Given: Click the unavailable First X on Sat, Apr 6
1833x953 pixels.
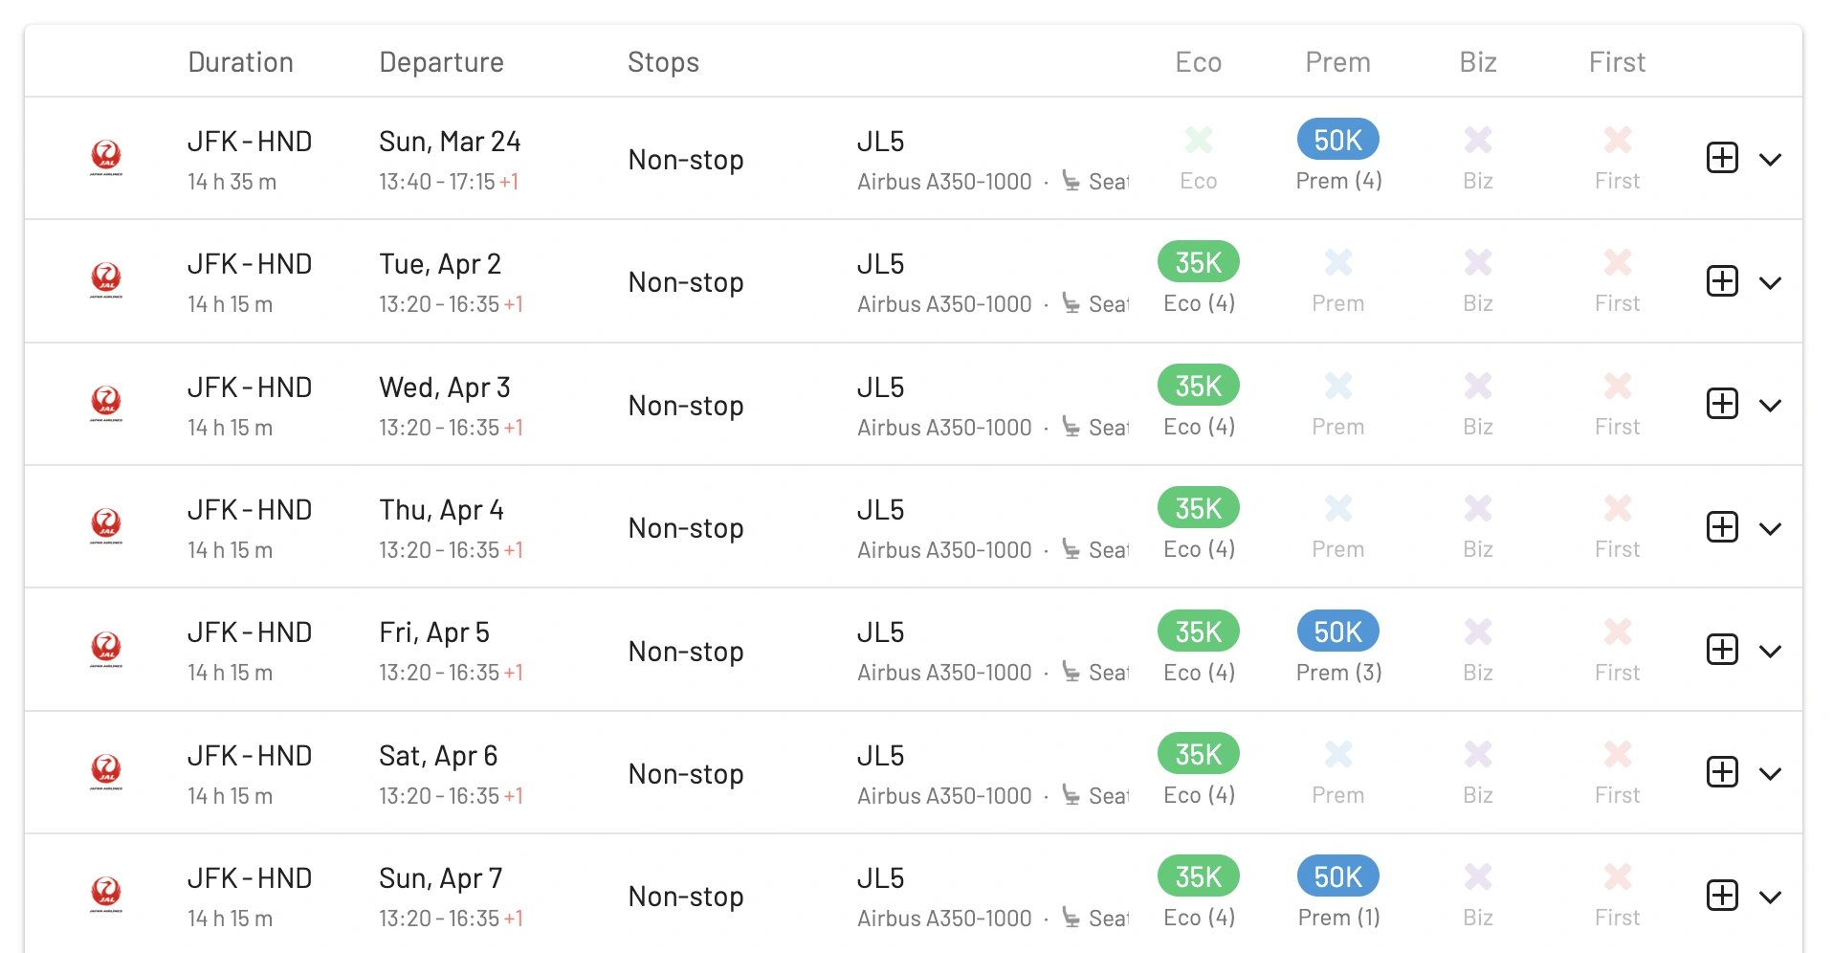Looking at the screenshot, I should 1618,755.
